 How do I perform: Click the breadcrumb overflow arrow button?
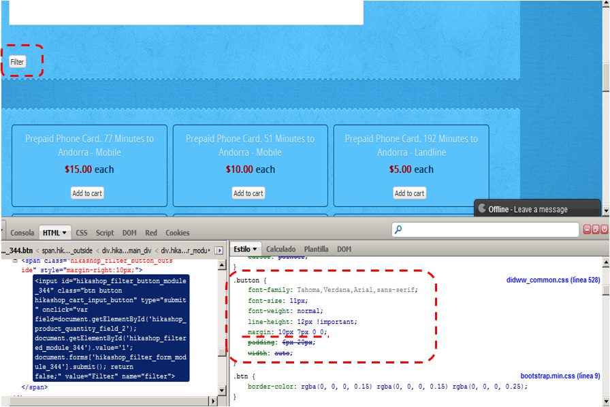coord(219,250)
